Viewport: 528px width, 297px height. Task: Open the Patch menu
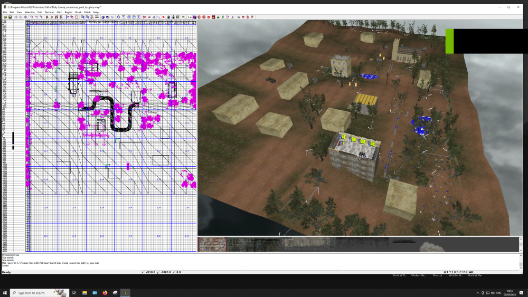click(x=87, y=12)
